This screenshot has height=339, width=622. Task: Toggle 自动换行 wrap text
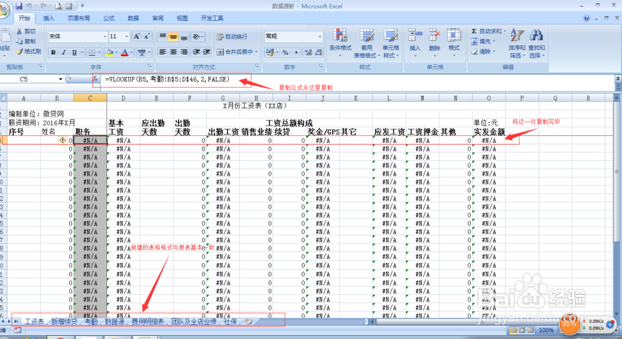click(232, 37)
